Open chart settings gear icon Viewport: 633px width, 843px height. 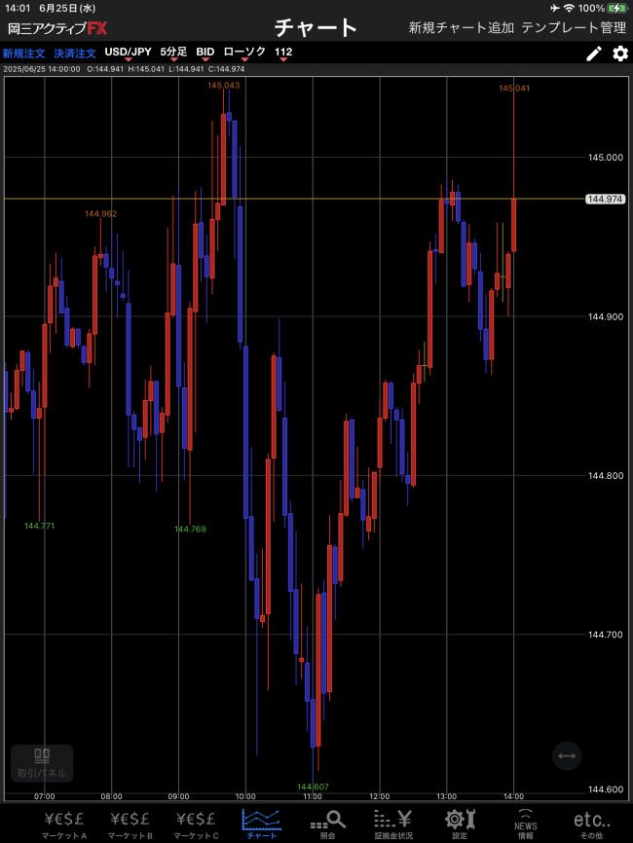[620, 54]
